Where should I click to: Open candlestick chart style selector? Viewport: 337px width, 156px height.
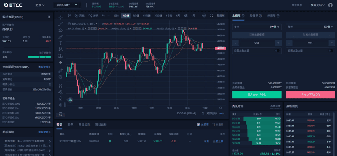(69, 16)
